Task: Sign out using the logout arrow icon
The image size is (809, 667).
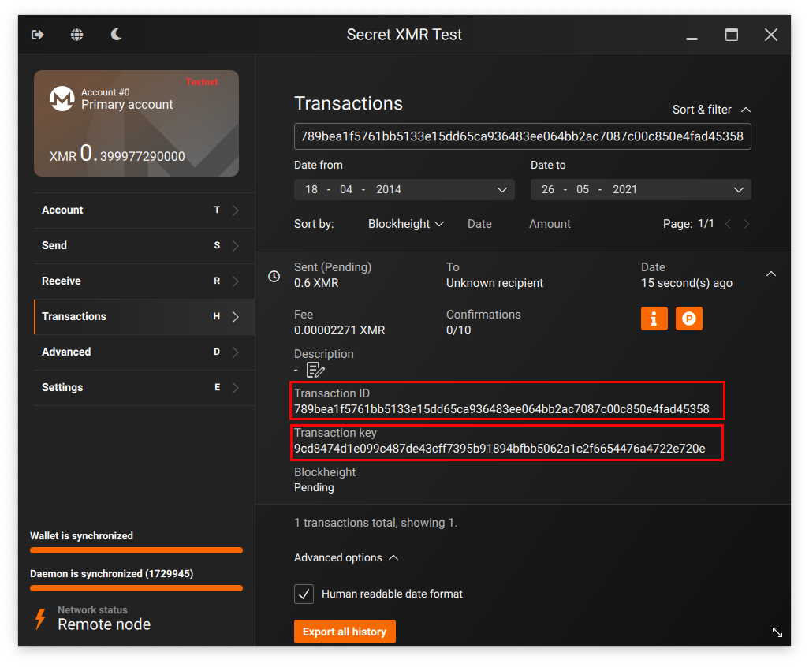Action: coord(38,35)
